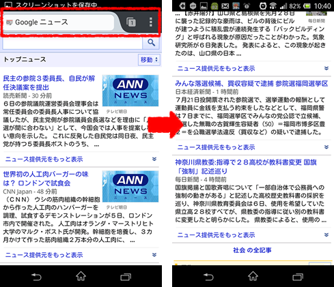Tap the empty news search field
This screenshot has height=287, width=334.
(72, 43)
